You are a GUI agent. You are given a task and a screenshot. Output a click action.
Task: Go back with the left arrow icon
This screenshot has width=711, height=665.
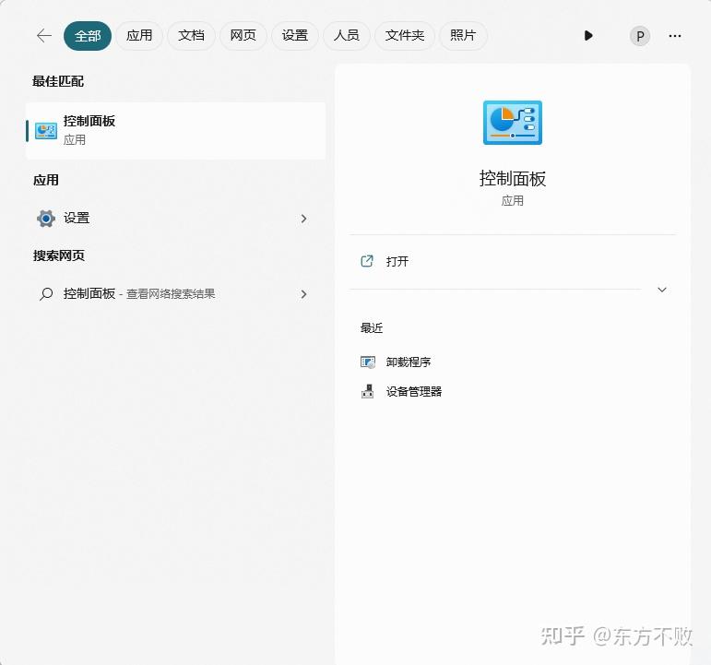44,35
